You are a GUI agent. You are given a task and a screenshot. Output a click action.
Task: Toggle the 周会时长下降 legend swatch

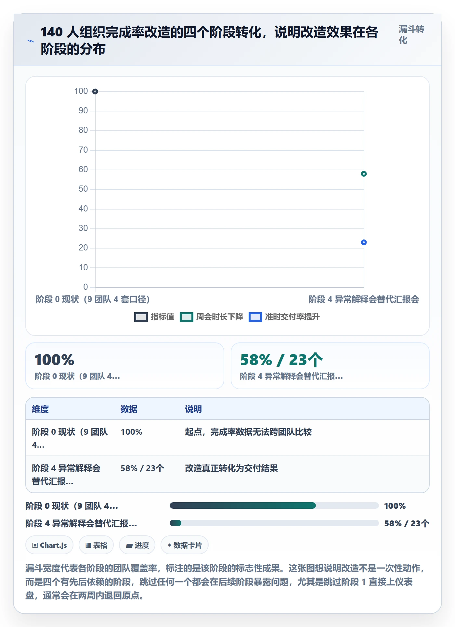(187, 317)
